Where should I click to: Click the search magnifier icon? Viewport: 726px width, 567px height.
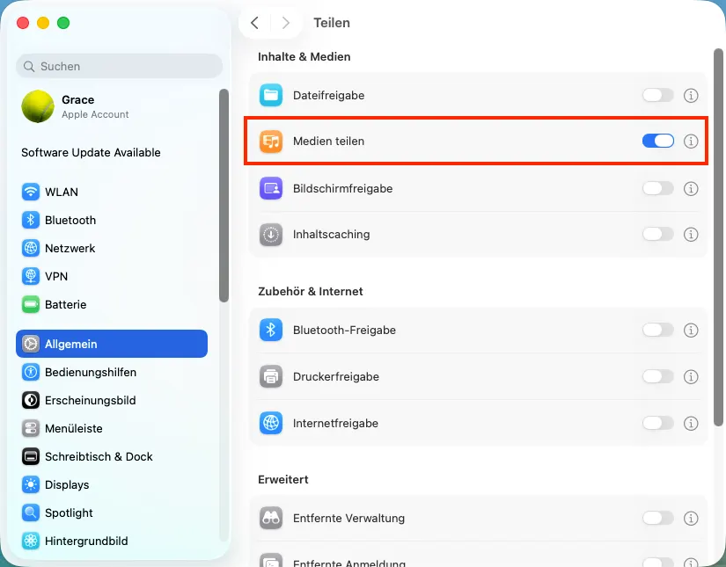29,67
